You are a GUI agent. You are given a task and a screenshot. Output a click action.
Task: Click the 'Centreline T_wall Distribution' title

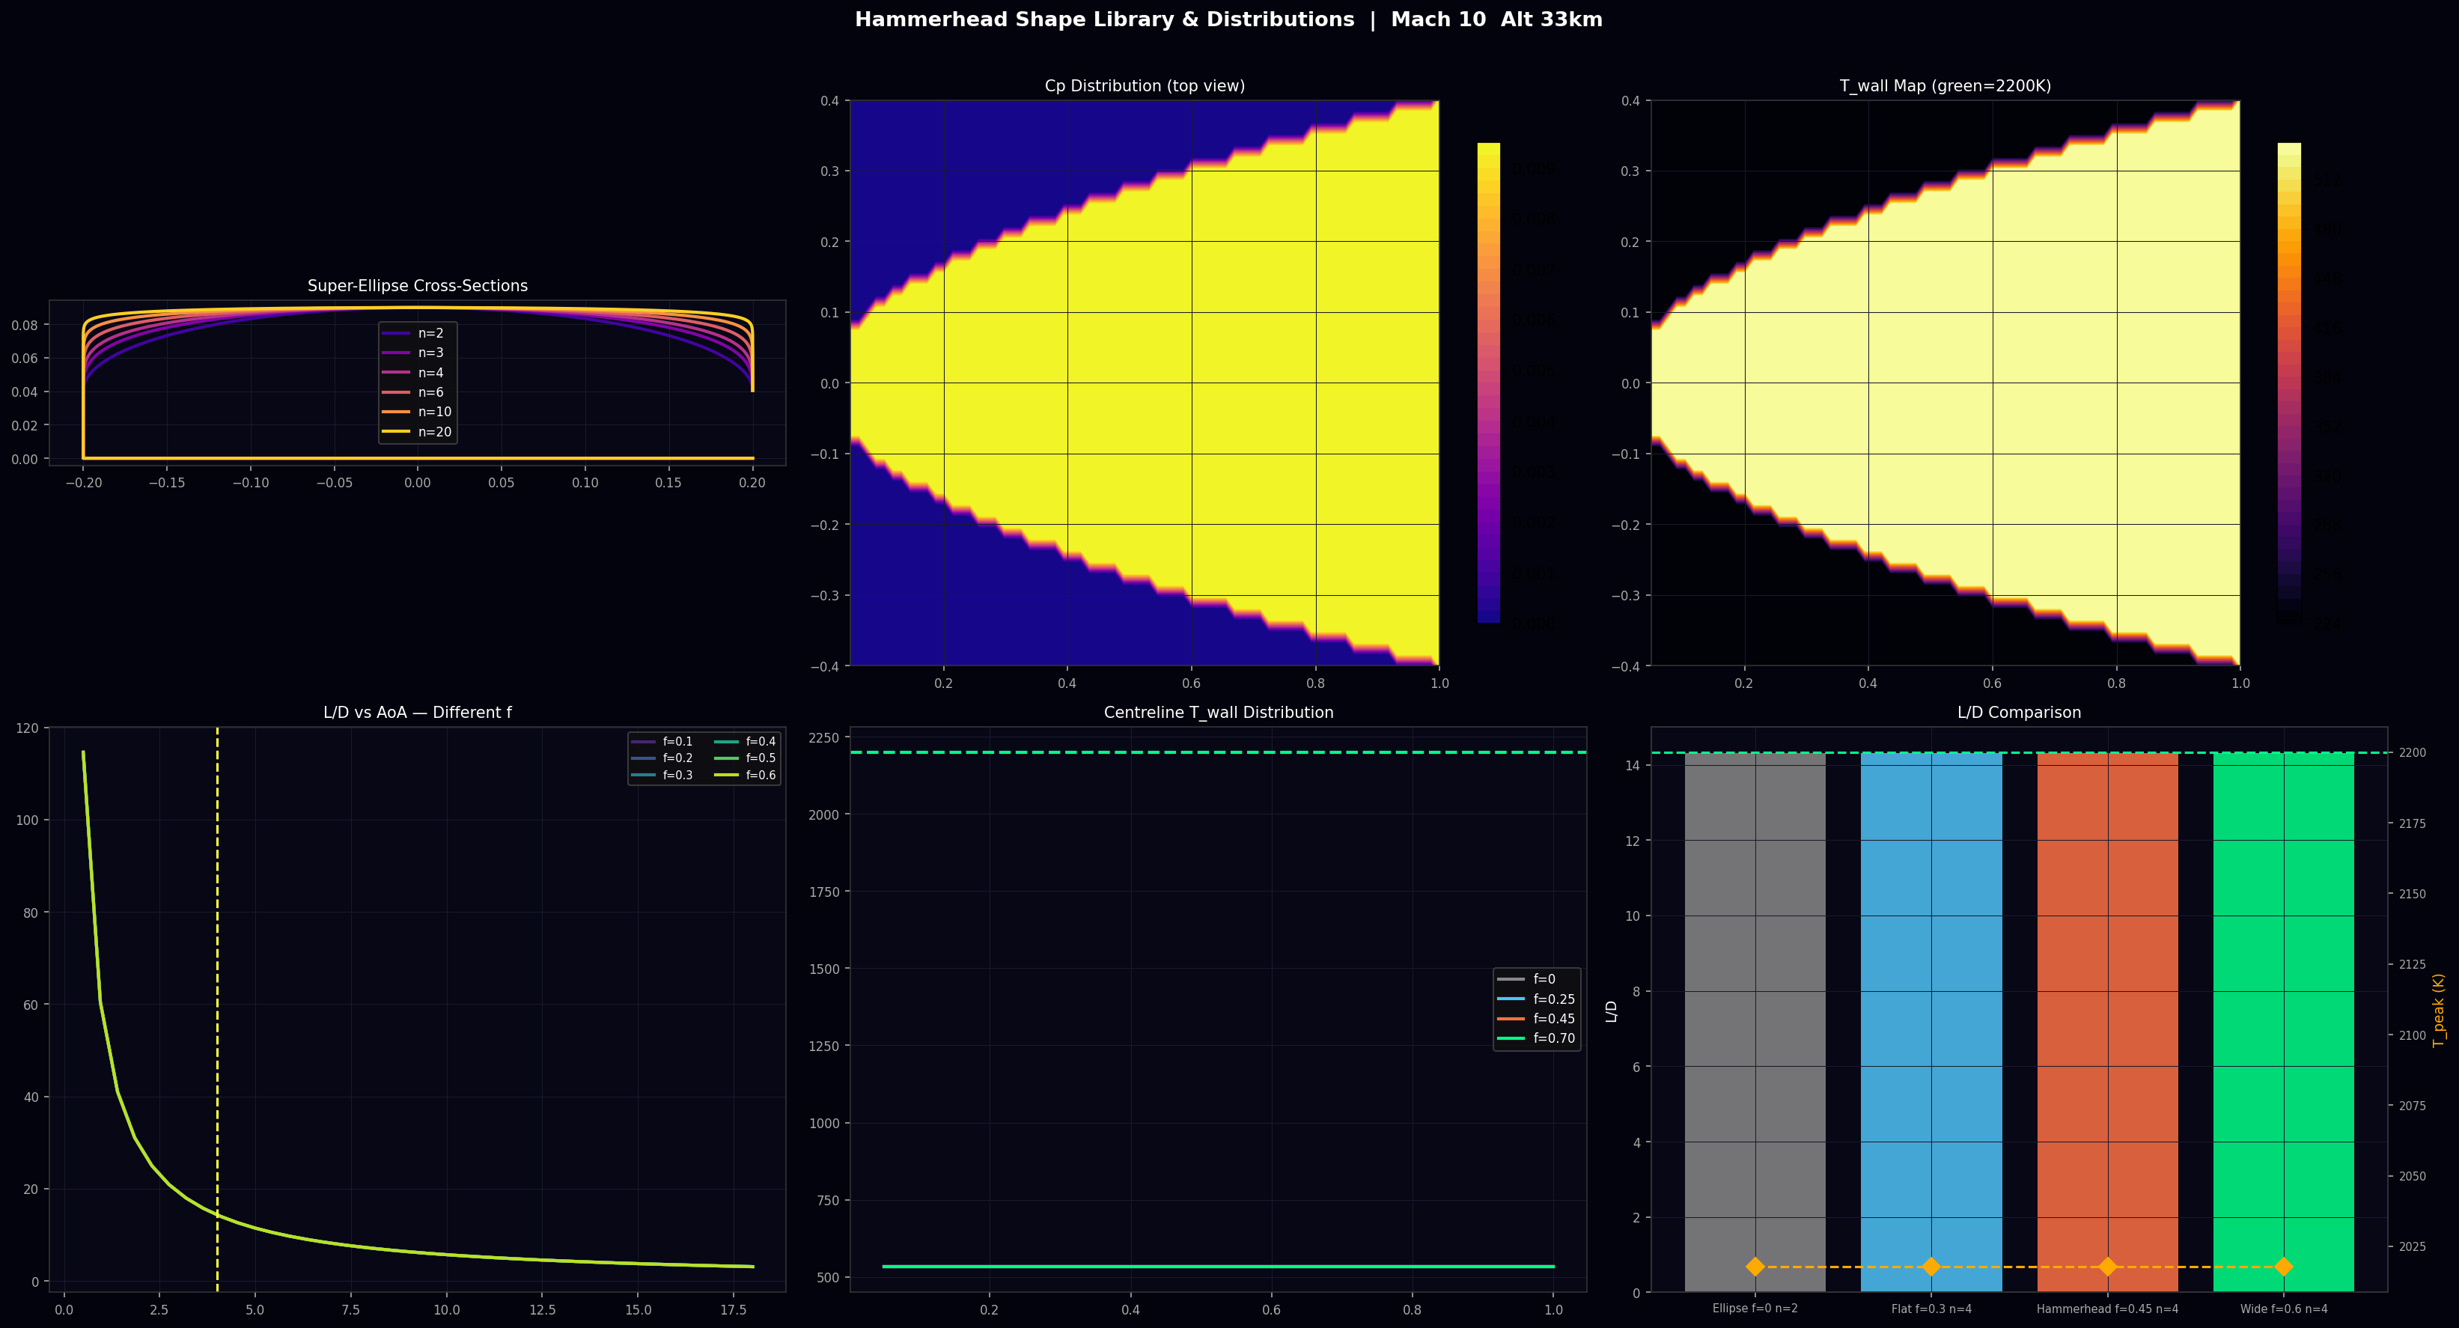pos(1218,712)
